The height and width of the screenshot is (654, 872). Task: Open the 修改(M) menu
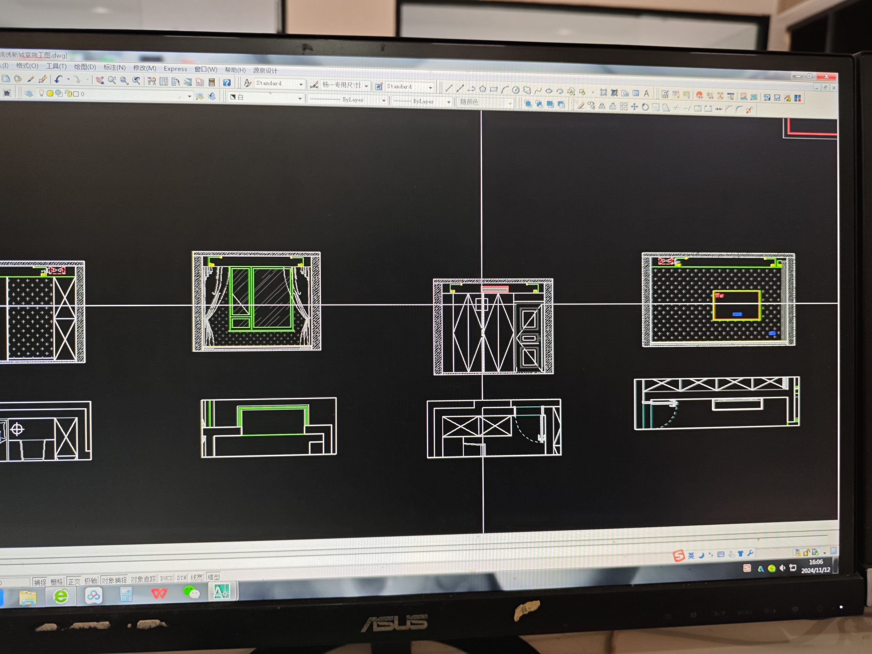coord(144,68)
